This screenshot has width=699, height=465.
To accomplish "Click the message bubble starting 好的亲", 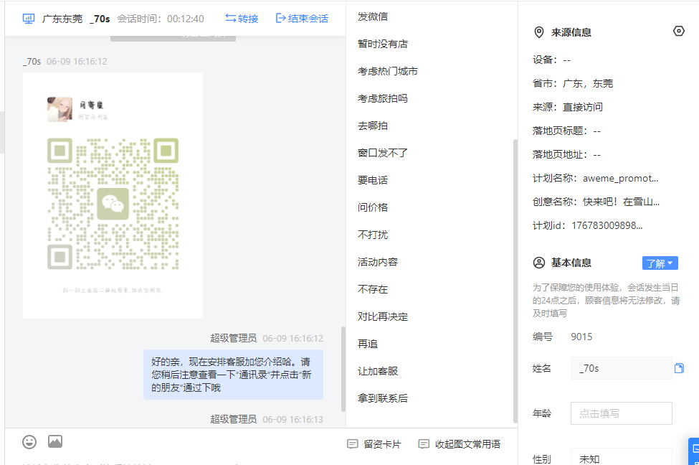I will [x=233, y=375].
